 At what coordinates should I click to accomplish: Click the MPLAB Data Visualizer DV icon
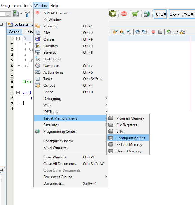113,14
